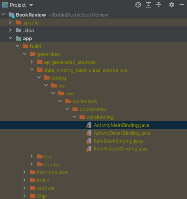This screenshot has width=187, height=199.
Task: Click the res folder icon
Action: click(x=40, y=156)
